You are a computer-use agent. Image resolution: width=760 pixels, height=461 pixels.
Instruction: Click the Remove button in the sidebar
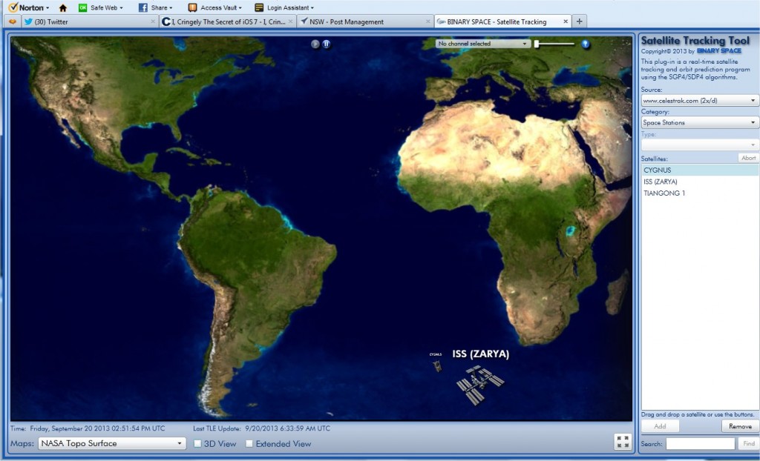(738, 426)
